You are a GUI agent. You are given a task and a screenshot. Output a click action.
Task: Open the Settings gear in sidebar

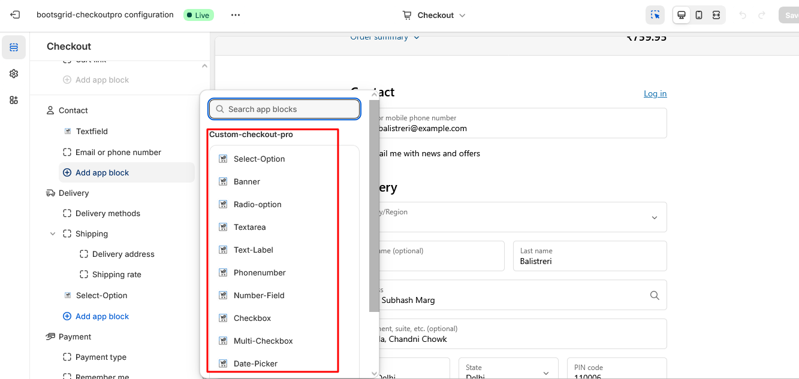point(14,74)
